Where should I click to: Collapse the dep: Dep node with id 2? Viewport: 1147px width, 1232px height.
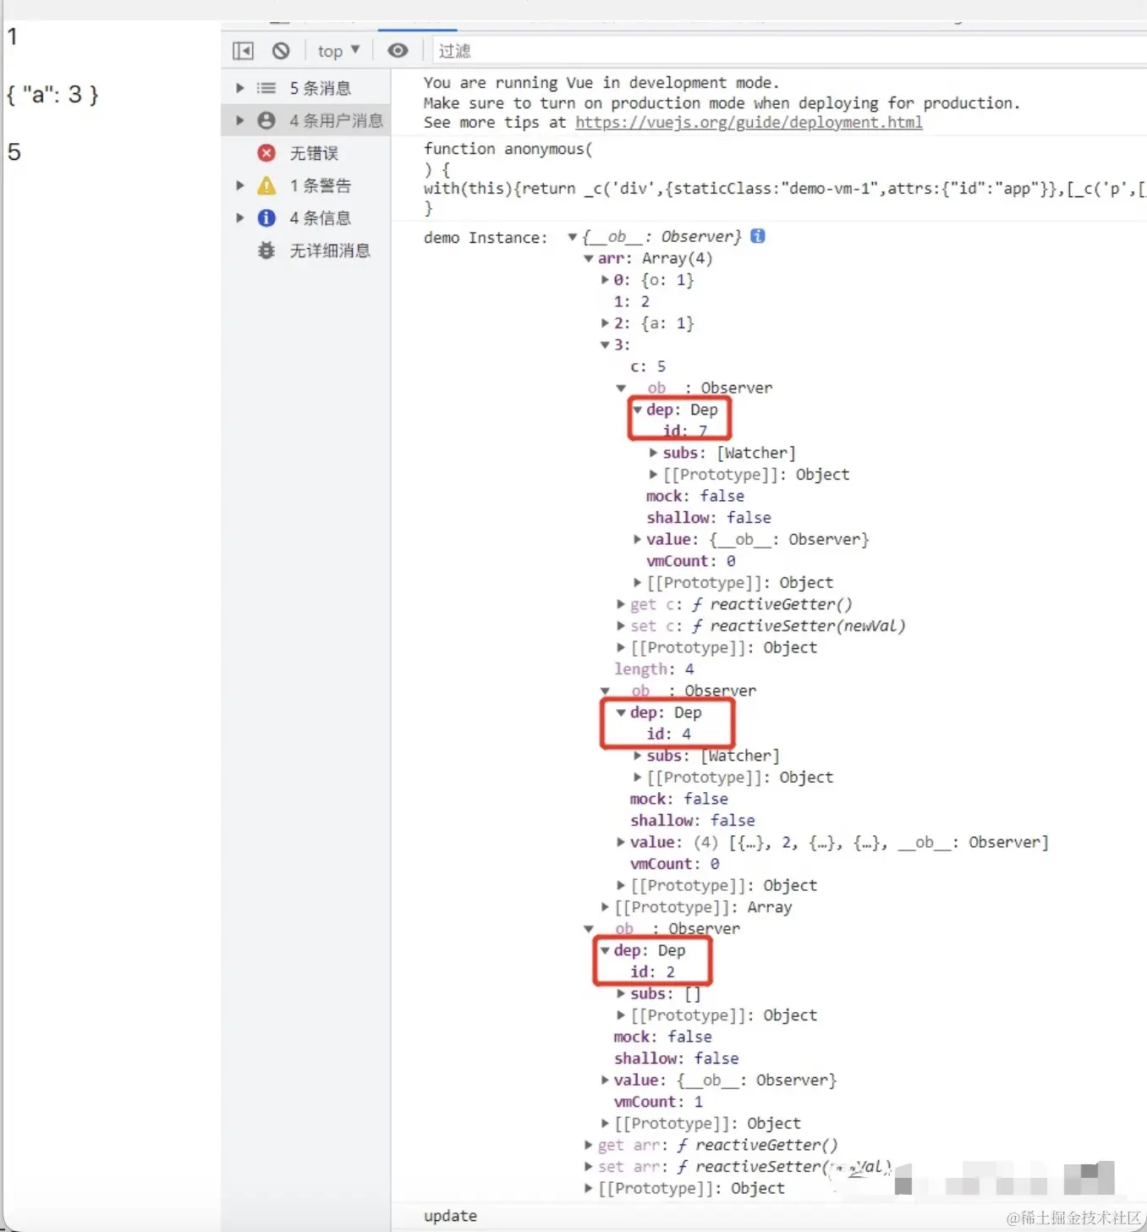tap(605, 950)
